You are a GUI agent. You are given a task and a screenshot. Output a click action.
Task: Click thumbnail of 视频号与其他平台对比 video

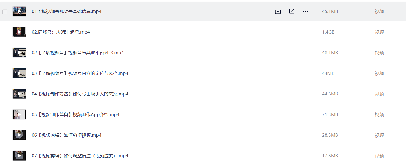click(19, 53)
